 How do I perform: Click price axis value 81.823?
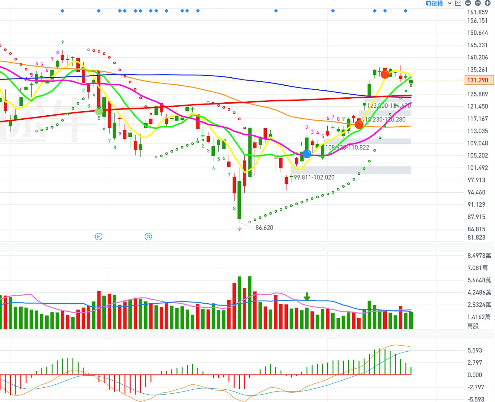(476, 237)
